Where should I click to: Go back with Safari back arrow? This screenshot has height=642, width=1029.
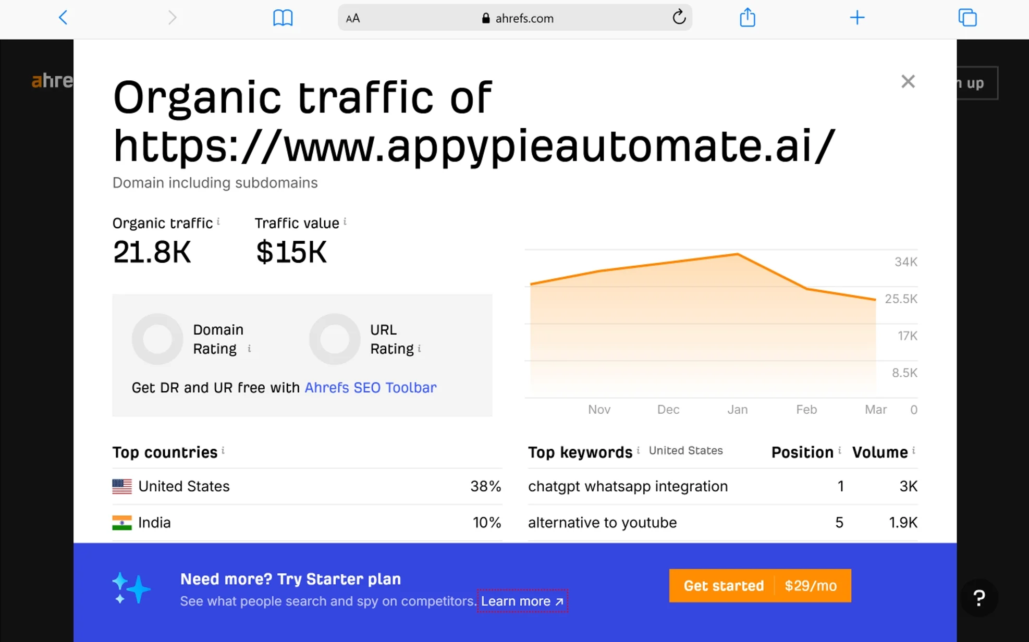[x=63, y=18]
